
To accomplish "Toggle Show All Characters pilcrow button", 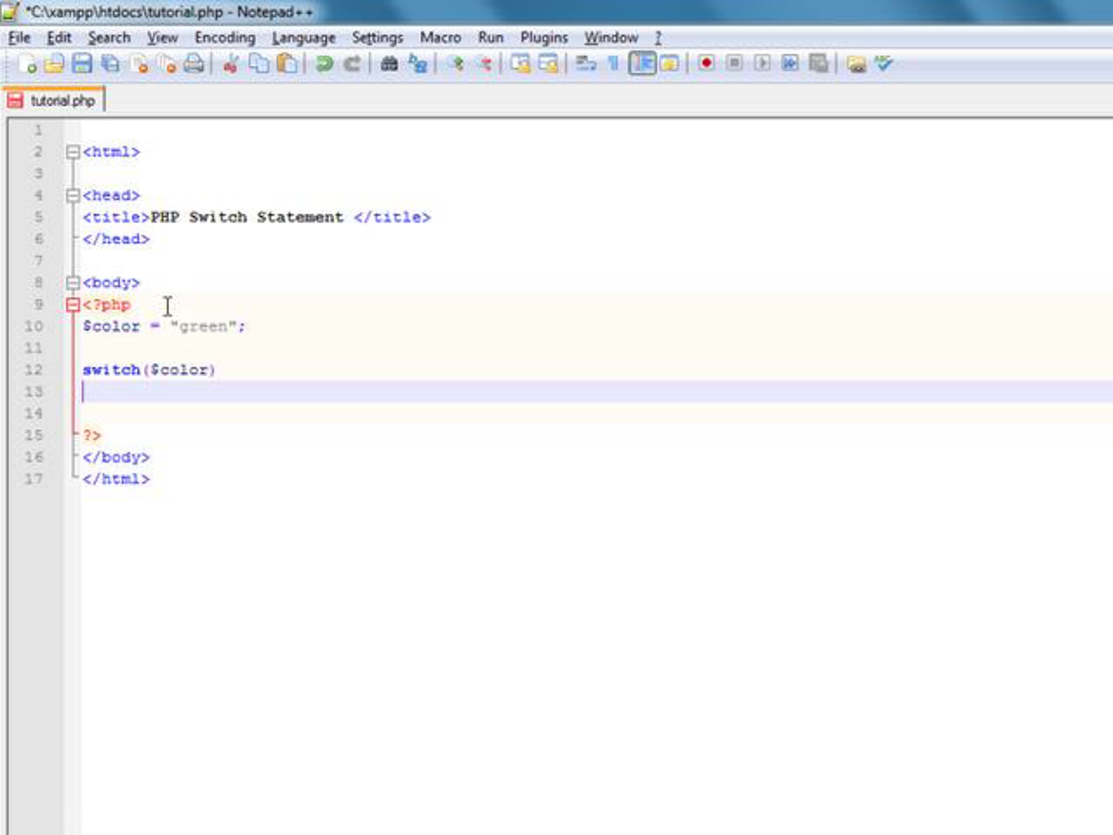I will 614,64.
